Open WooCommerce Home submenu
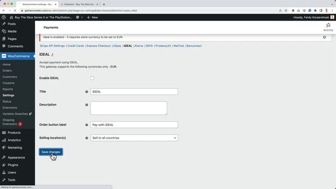Image resolution: width=336 pixels, height=189 pixels. pos(6,65)
